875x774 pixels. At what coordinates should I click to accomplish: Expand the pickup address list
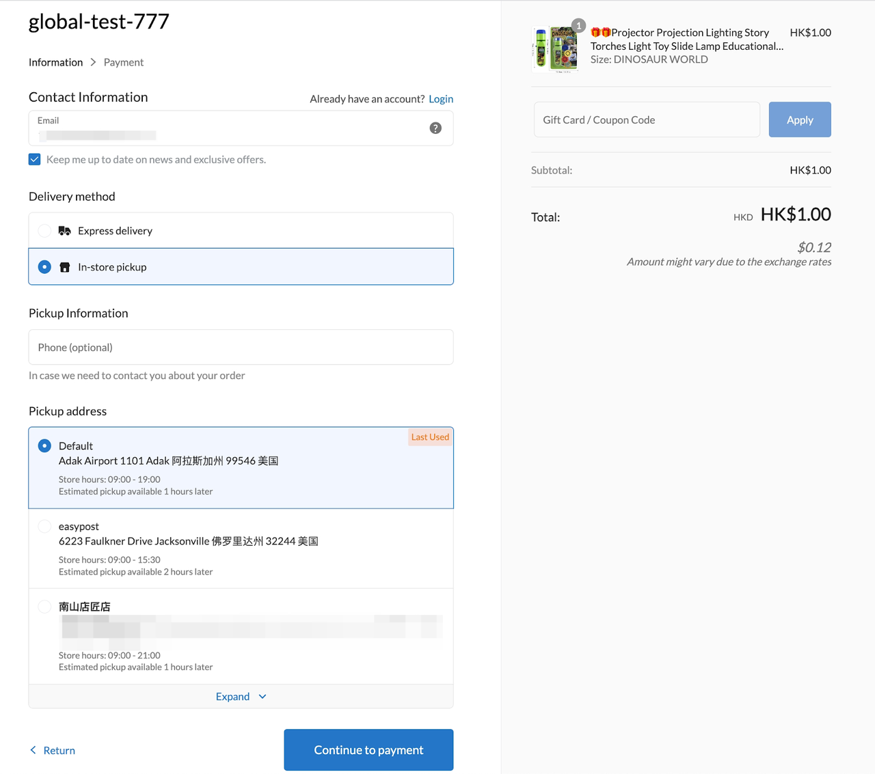241,697
